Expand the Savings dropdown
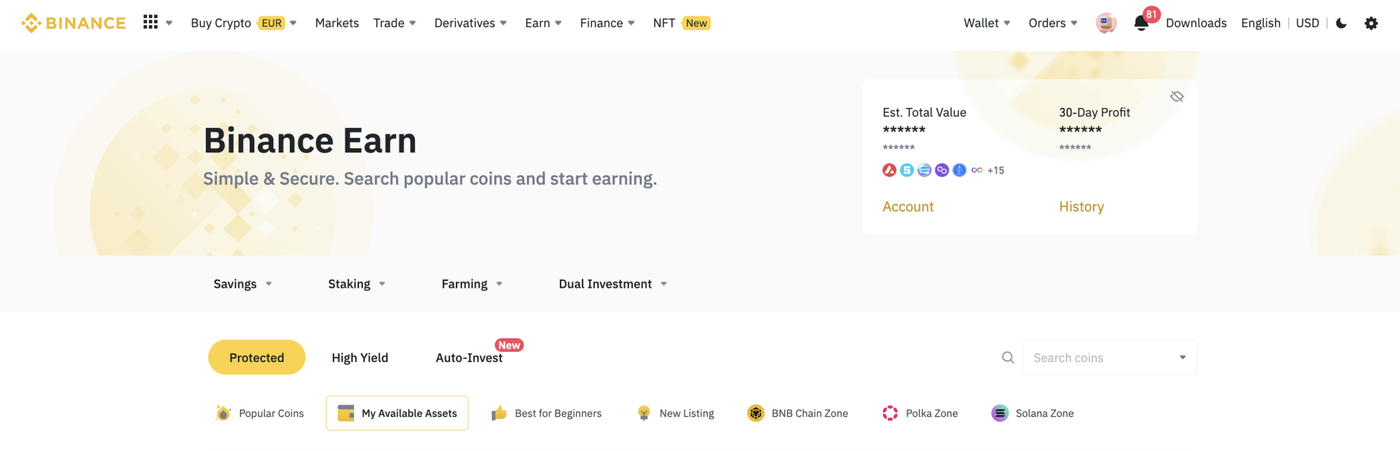The width and height of the screenshot is (1400, 451). (x=243, y=284)
